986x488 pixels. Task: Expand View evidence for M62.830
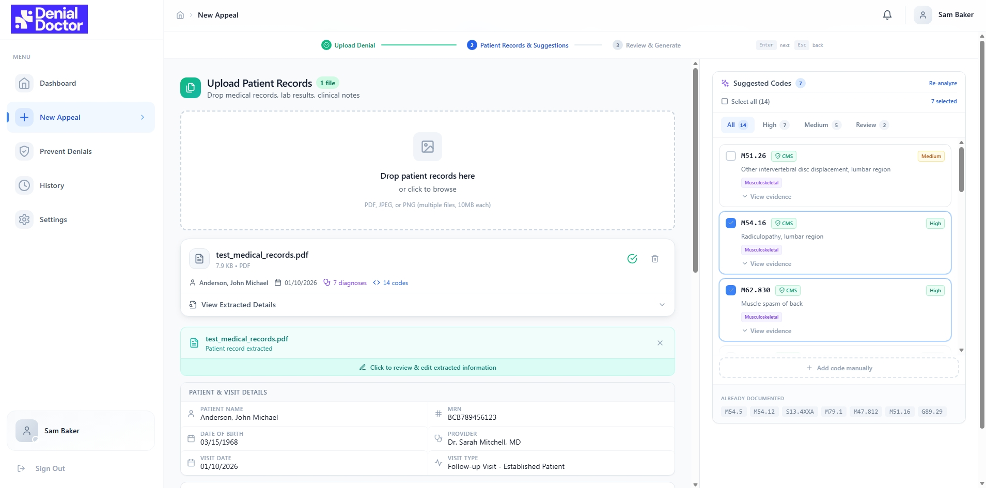[x=767, y=331]
